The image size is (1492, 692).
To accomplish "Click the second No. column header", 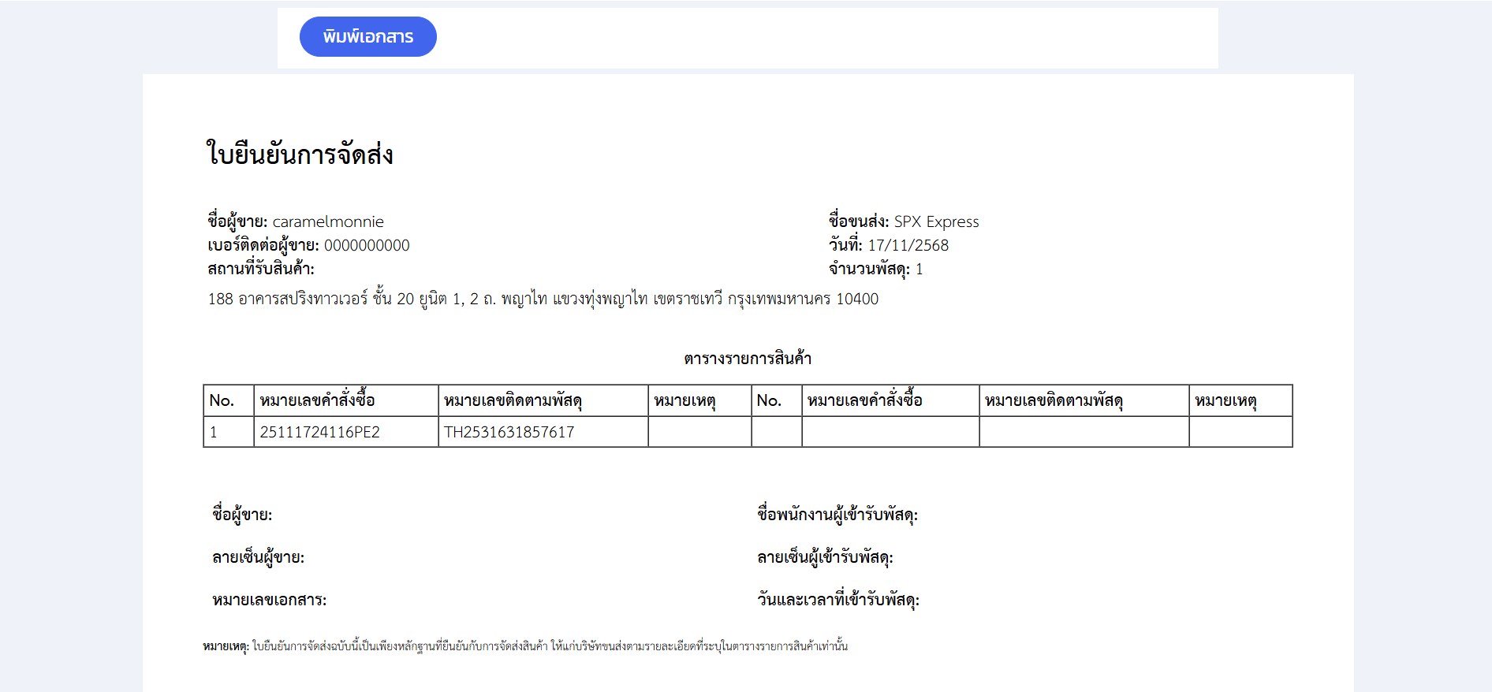I will tap(769, 401).
